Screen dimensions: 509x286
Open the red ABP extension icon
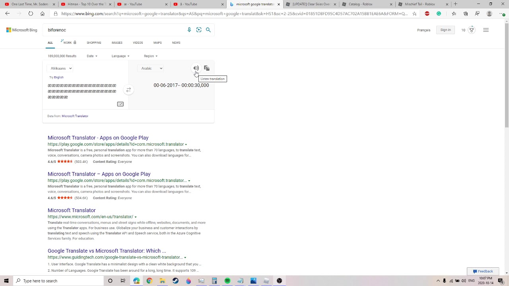click(427, 14)
